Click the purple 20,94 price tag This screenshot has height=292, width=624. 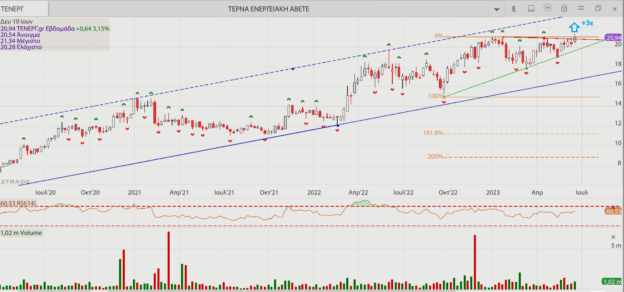(x=614, y=38)
